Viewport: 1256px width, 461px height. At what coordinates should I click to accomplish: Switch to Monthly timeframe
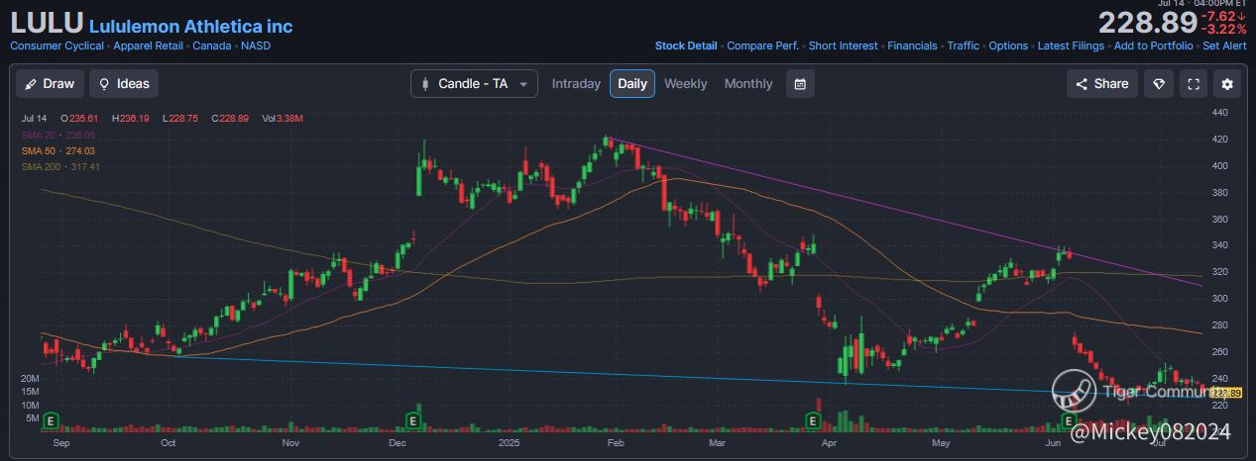[748, 84]
